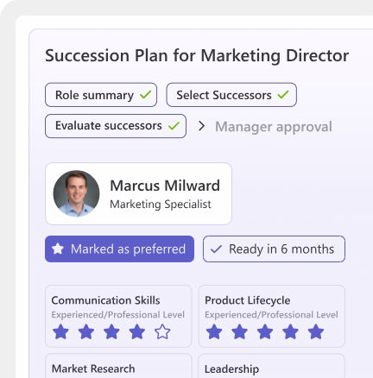Click green checkmark on Evaluate successors
This screenshot has width=373, height=378.
174,126
